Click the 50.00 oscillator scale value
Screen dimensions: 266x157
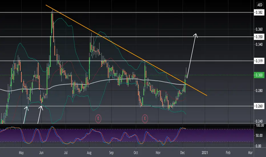259,135
